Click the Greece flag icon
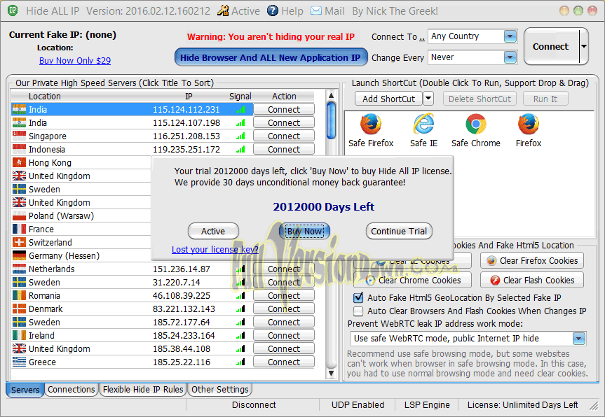Screen dimensions: 605x417 click(x=19, y=362)
